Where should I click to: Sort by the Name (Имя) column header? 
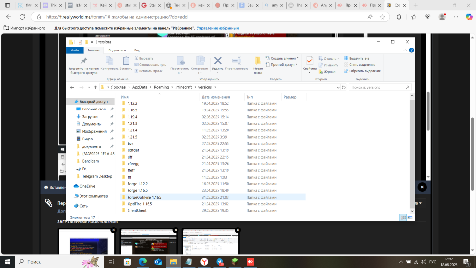pos(159,97)
